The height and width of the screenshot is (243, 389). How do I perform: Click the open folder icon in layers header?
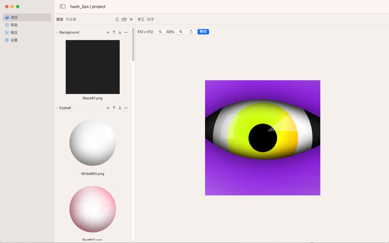124,19
